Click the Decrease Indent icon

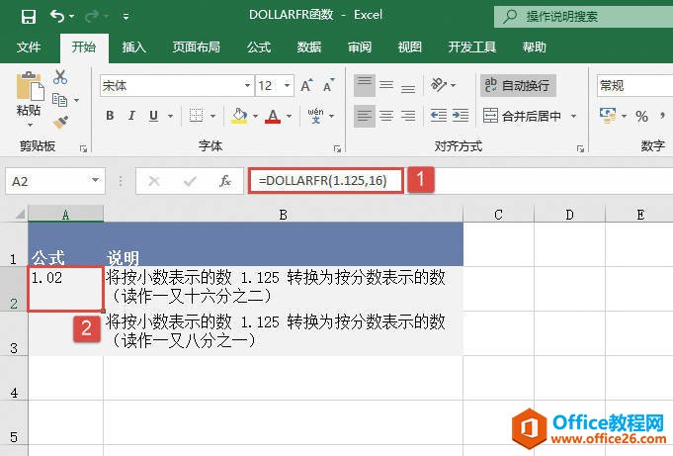[438, 116]
